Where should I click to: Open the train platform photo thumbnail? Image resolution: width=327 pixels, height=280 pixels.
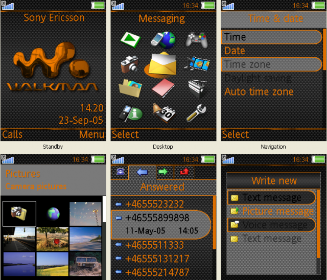[19, 239]
